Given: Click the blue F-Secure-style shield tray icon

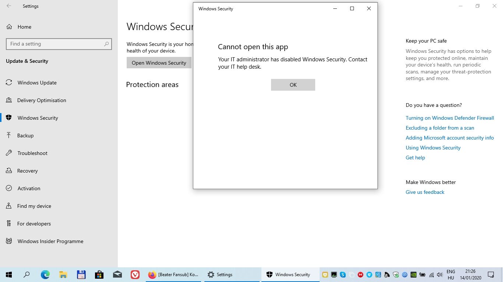Looking at the screenshot, I should pos(369,275).
